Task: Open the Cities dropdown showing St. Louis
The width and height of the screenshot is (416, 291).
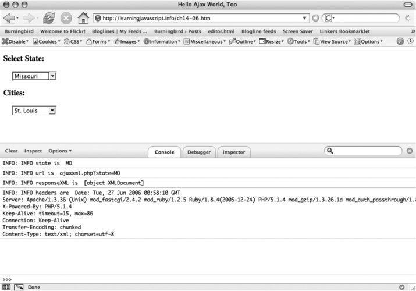Action: (x=34, y=110)
